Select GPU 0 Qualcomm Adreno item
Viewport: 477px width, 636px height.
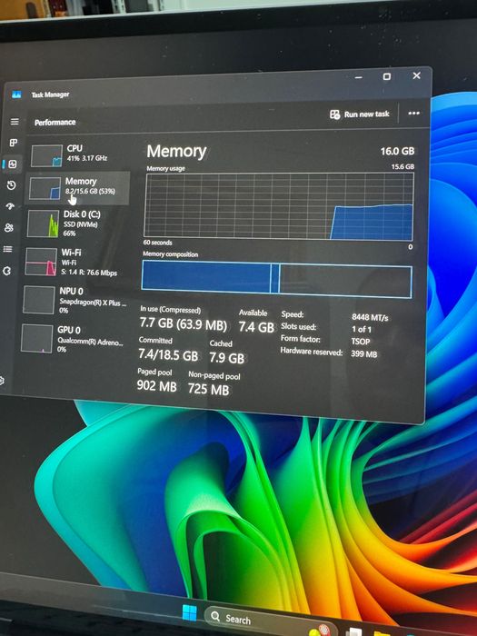pos(73,339)
